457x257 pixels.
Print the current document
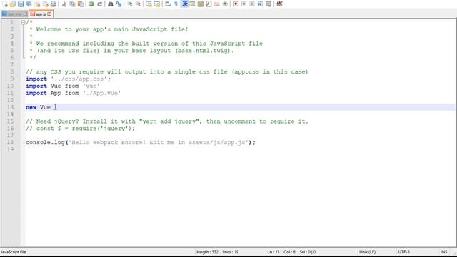(x=54, y=4)
